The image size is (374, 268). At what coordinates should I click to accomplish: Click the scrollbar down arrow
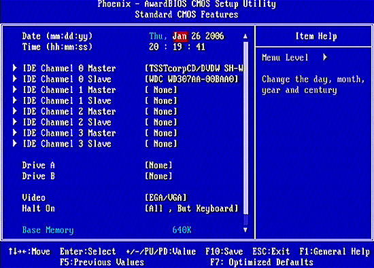coord(245,230)
